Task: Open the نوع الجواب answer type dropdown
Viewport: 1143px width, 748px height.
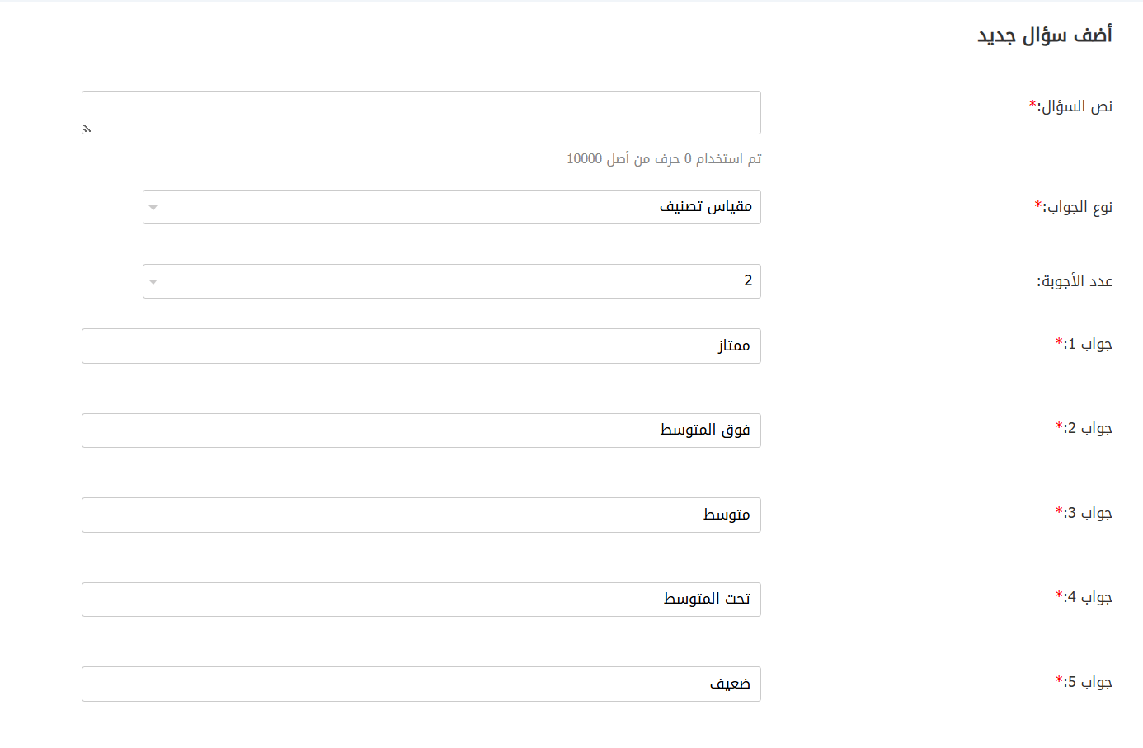Action: click(x=451, y=207)
